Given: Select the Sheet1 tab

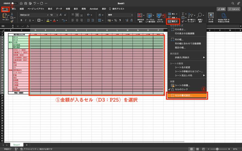Looking at the screenshot, I should click(x=17, y=145).
